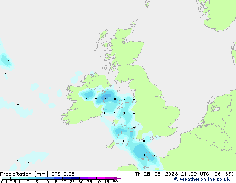Click the precipitation value 3 over Irish Sea
Image resolution: width=236 pixels, height=183 pixels.
[x=115, y=99]
